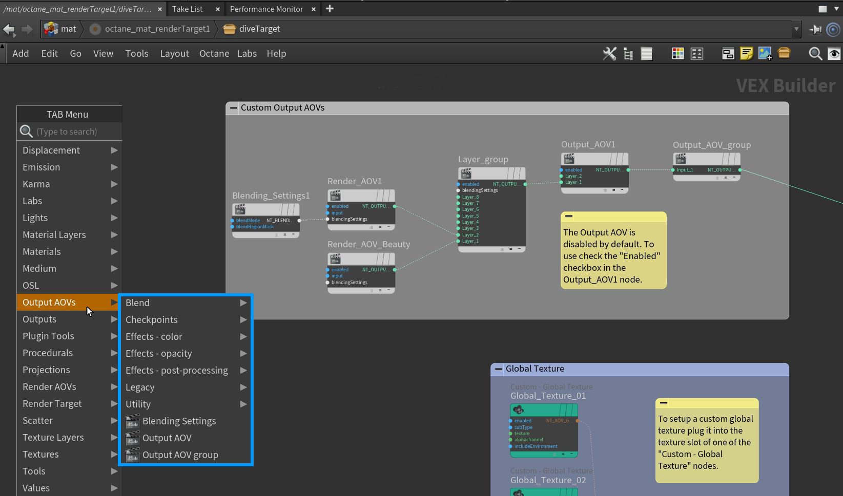Collapse the Custom Output AOVs network box

[x=234, y=108]
